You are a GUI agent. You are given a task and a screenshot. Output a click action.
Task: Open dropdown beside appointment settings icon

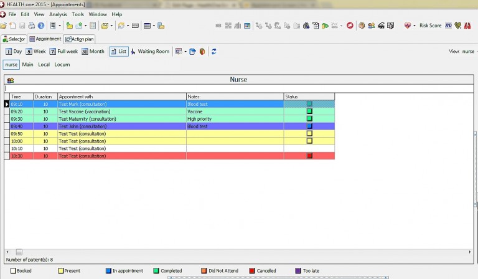click(x=185, y=52)
